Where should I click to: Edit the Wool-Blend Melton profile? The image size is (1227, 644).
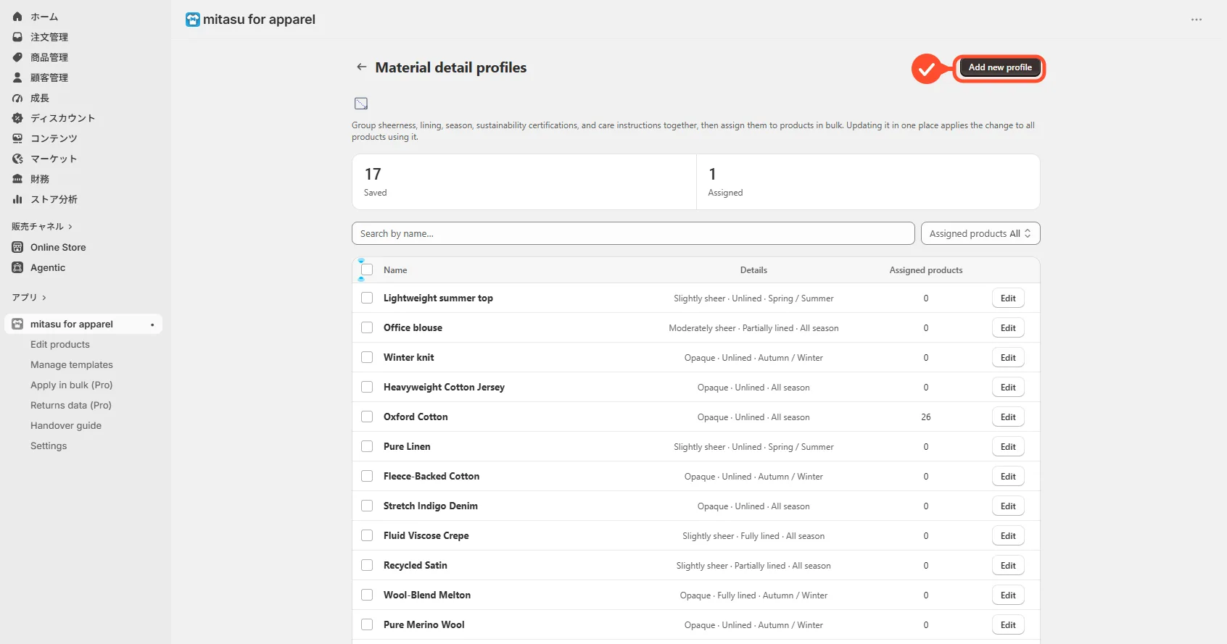click(x=1008, y=595)
